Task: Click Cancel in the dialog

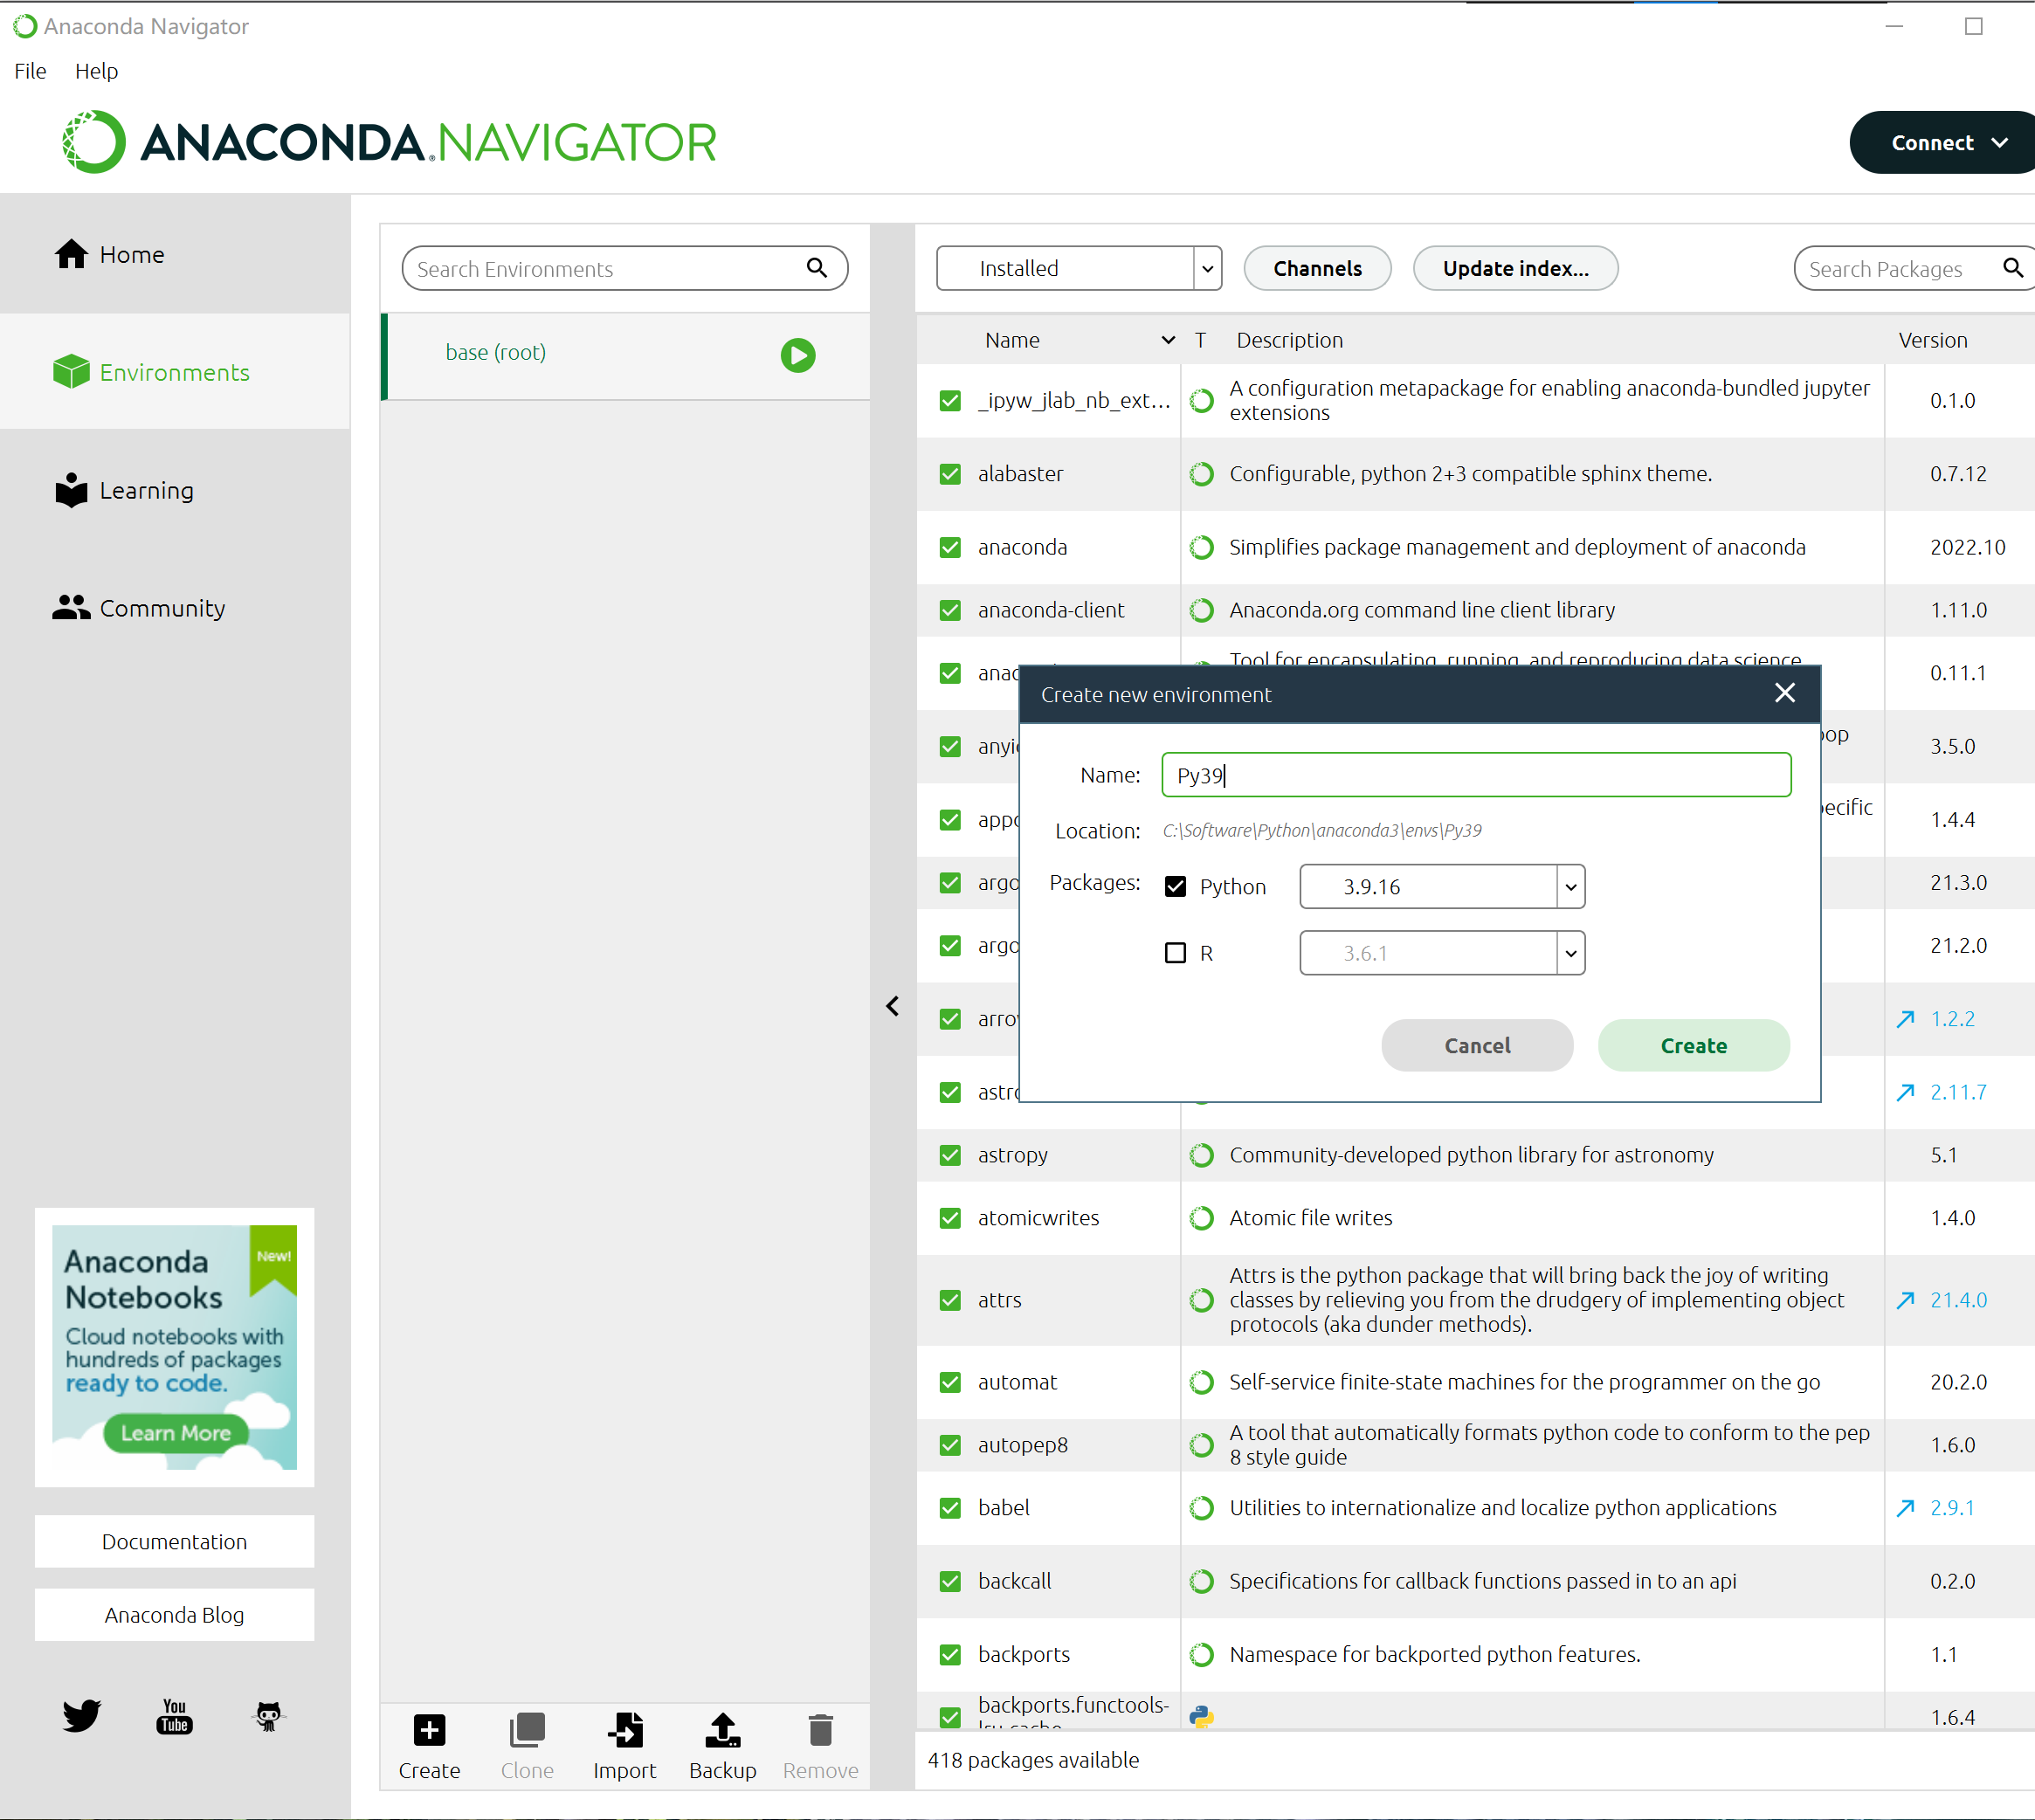Action: coord(1477,1045)
